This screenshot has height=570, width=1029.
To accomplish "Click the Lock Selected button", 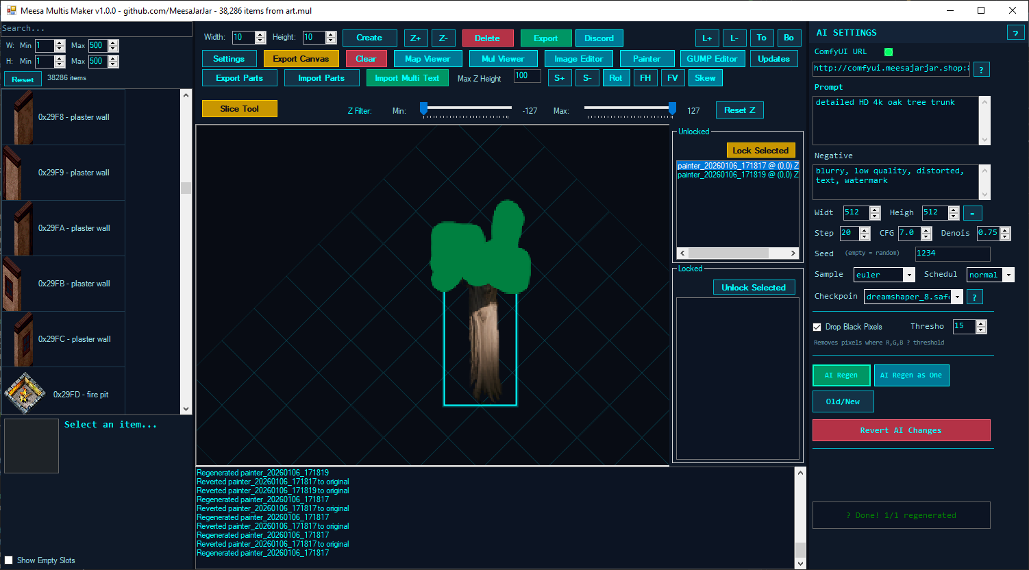I will (760, 151).
